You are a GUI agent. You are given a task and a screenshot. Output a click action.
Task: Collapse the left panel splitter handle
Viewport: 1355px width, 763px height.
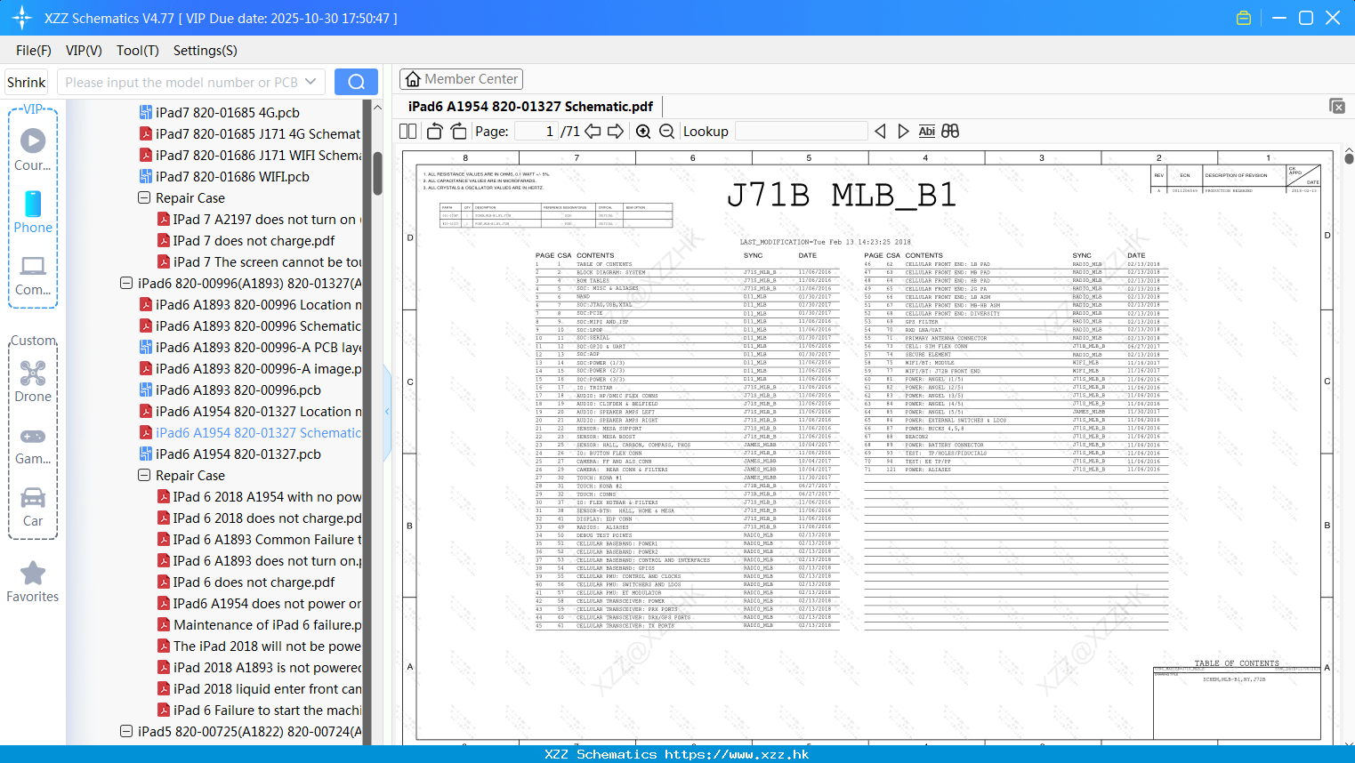pyautogui.click(x=387, y=411)
